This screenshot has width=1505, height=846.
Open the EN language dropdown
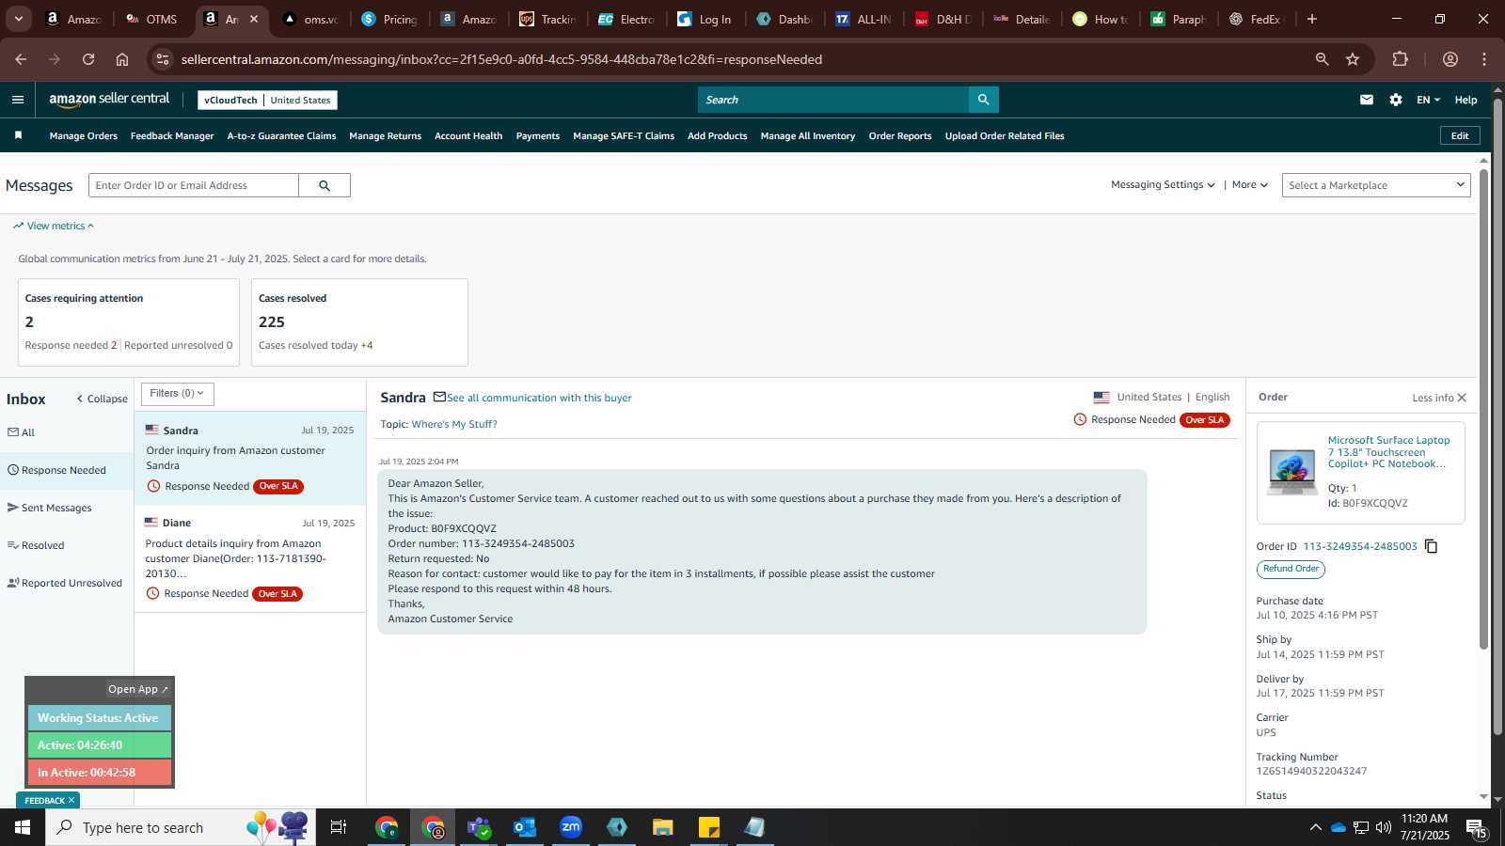click(x=1428, y=100)
